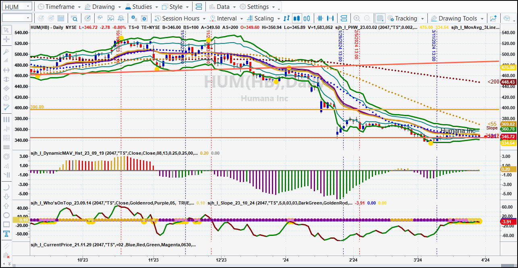Click the Tracking button

click(x=402, y=18)
